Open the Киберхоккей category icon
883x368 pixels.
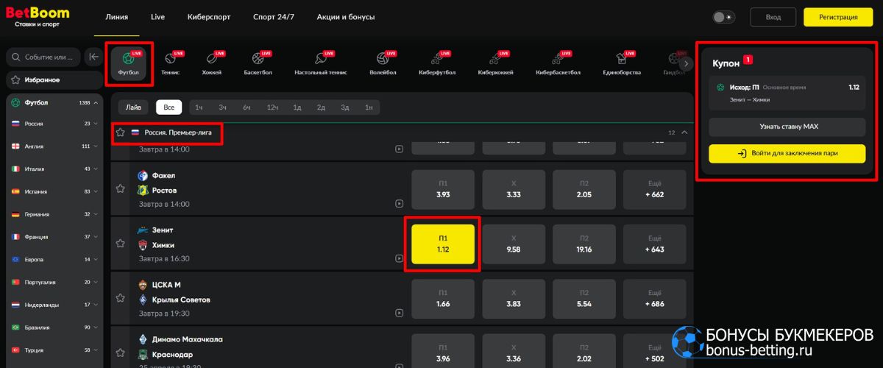click(x=496, y=63)
